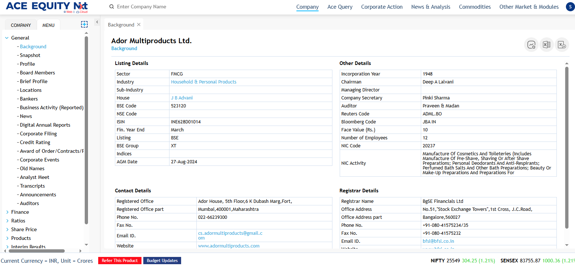
Task: Switch to the COMPANY sidebar tab
Action: pyautogui.click(x=21, y=25)
